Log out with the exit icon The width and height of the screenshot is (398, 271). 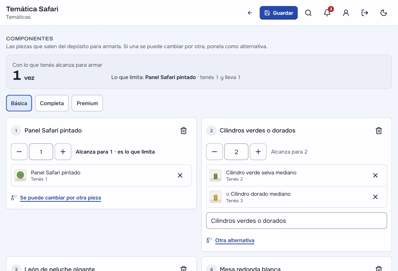365,13
